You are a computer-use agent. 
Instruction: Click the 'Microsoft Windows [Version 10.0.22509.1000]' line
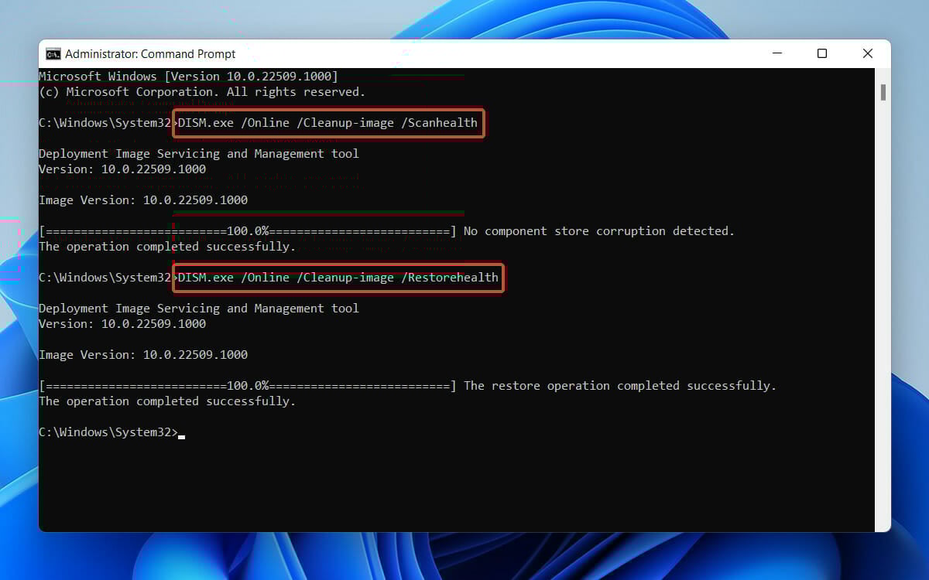click(188, 77)
